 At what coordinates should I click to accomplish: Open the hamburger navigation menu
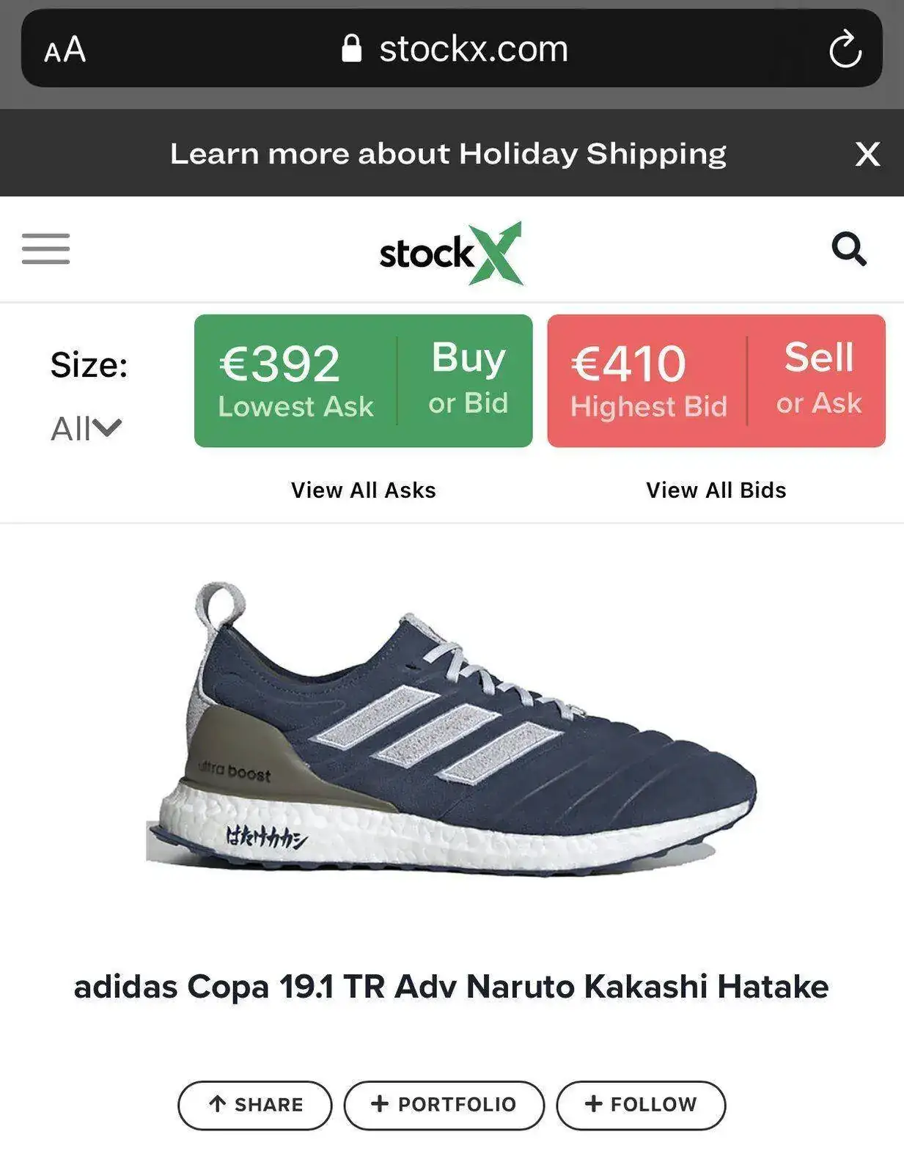[x=45, y=249]
